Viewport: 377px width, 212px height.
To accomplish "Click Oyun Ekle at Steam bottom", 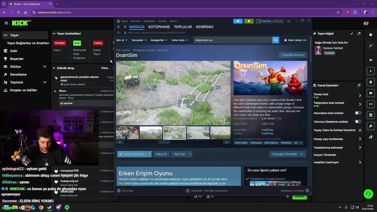I will click(x=125, y=191).
